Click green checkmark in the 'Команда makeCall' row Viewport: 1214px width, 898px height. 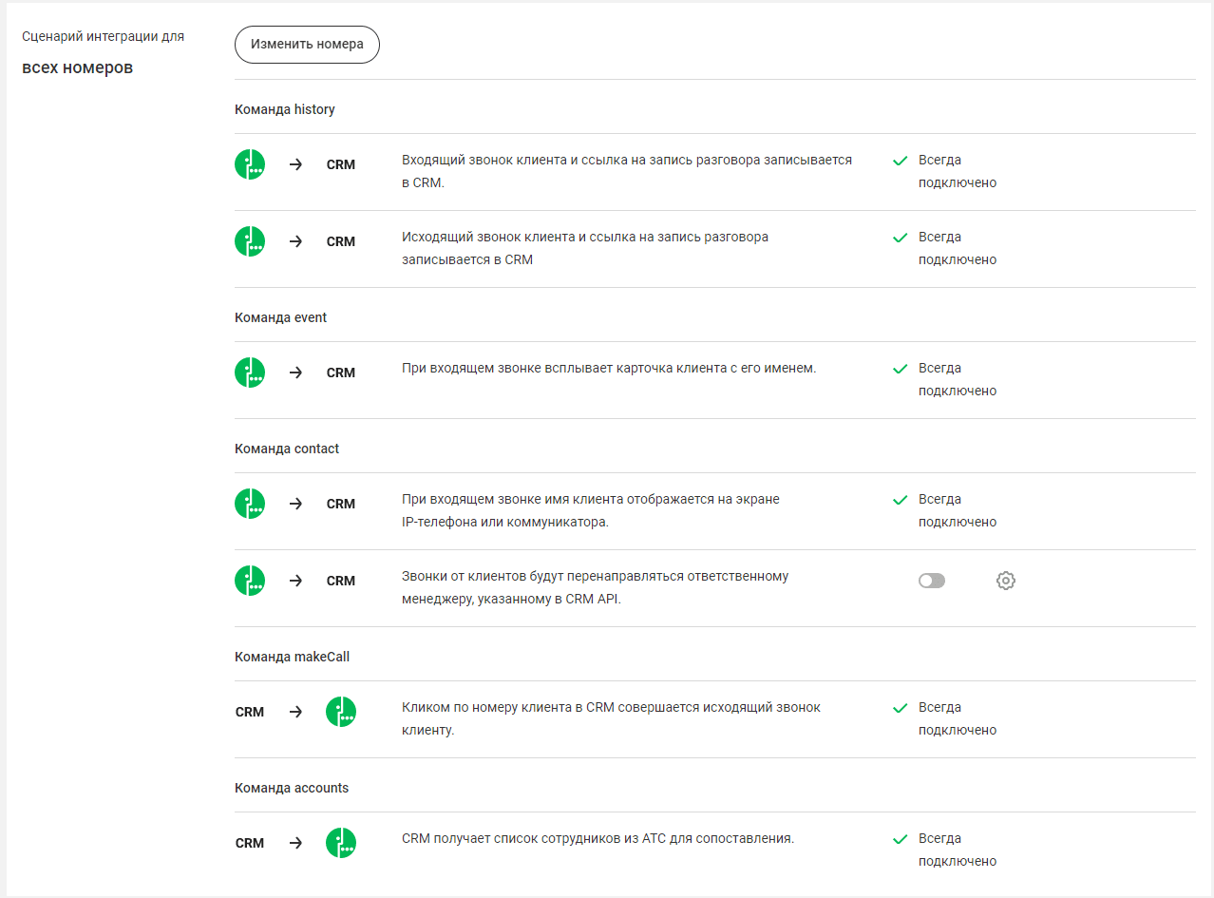pyautogui.click(x=901, y=708)
